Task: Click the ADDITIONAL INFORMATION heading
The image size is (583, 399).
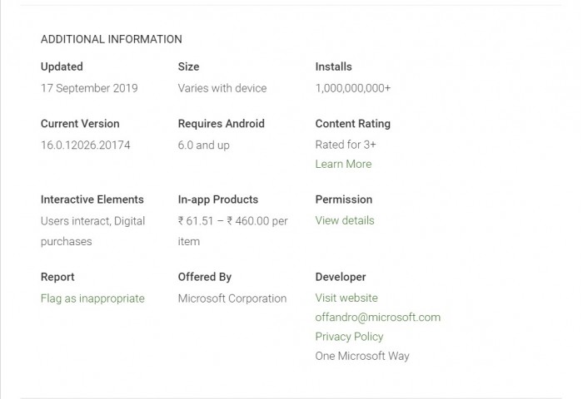Action: 111,39
